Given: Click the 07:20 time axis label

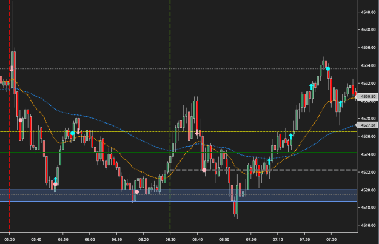Looking at the screenshot, I should [304, 240].
